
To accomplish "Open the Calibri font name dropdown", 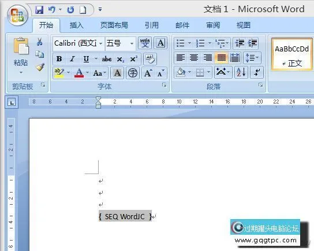I will [x=101, y=43].
